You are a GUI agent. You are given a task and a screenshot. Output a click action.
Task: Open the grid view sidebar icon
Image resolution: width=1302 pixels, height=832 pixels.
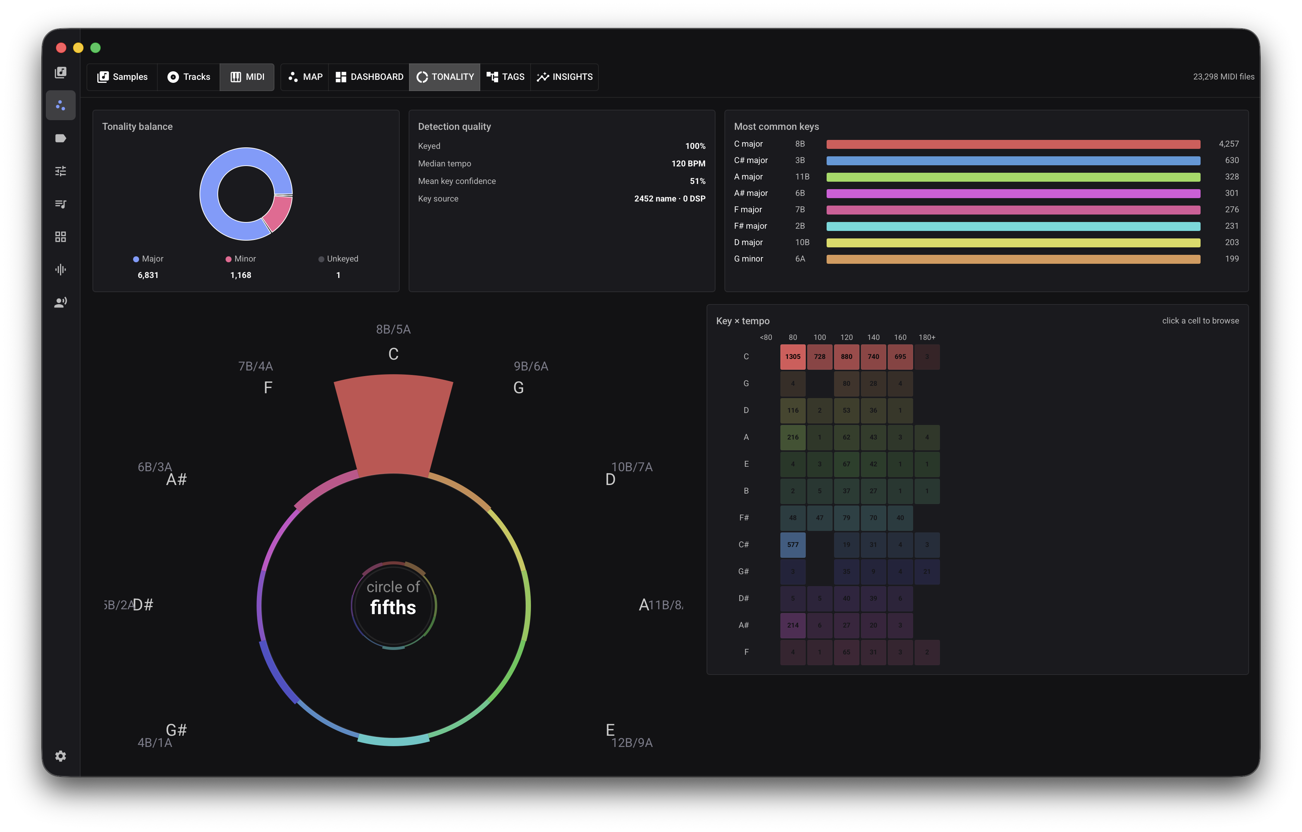click(60, 237)
